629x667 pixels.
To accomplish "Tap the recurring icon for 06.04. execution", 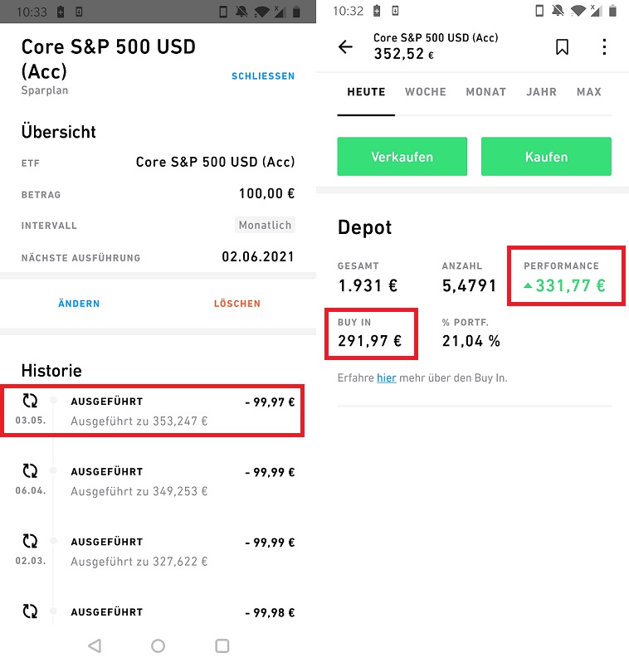I will tap(30, 471).
